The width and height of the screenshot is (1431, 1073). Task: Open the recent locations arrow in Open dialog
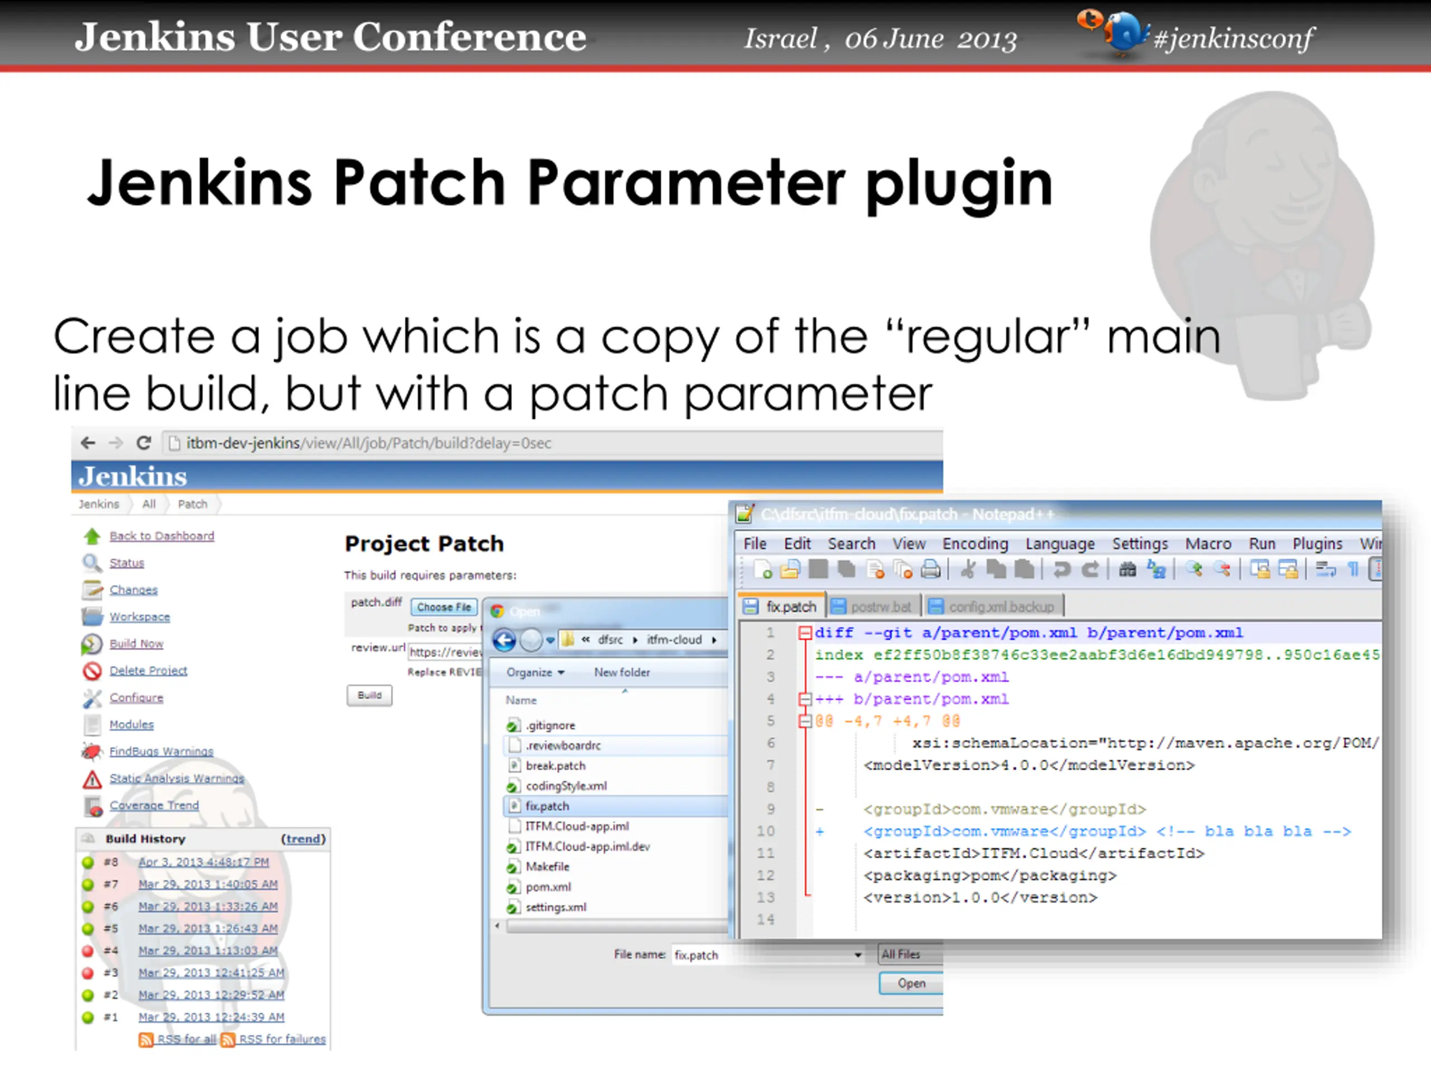(x=551, y=640)
